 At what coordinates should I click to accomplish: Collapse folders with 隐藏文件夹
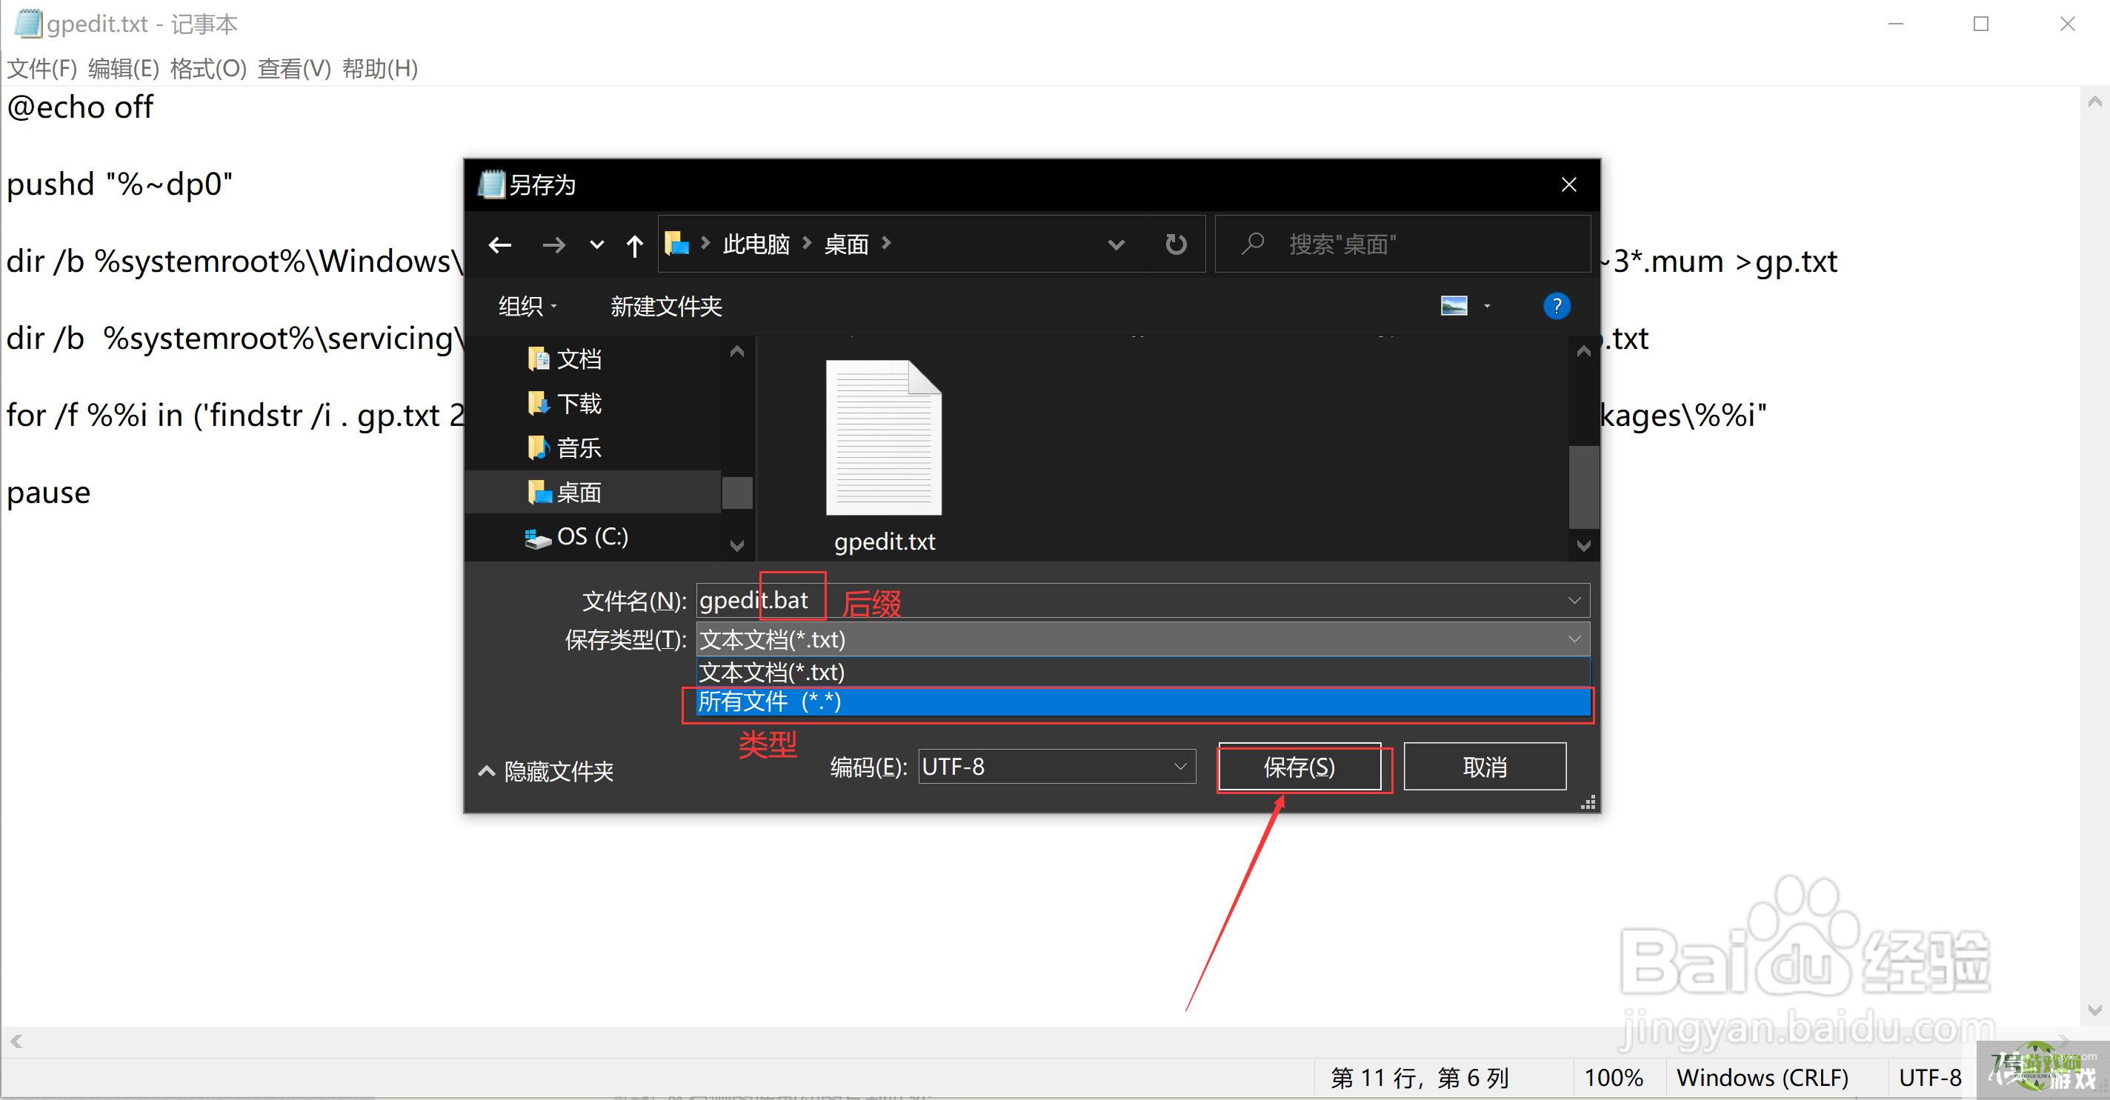[x=546, y=770]
